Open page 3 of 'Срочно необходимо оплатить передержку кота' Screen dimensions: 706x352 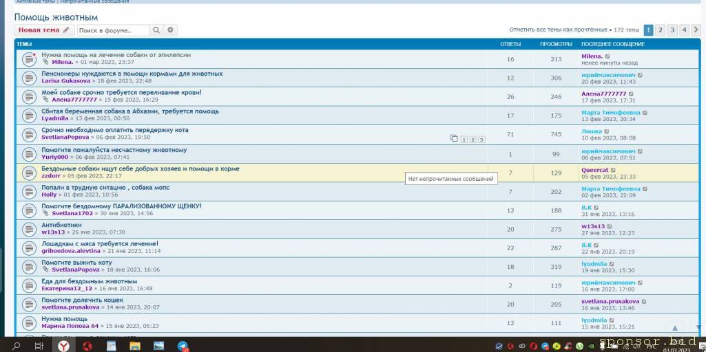(481, 140)
